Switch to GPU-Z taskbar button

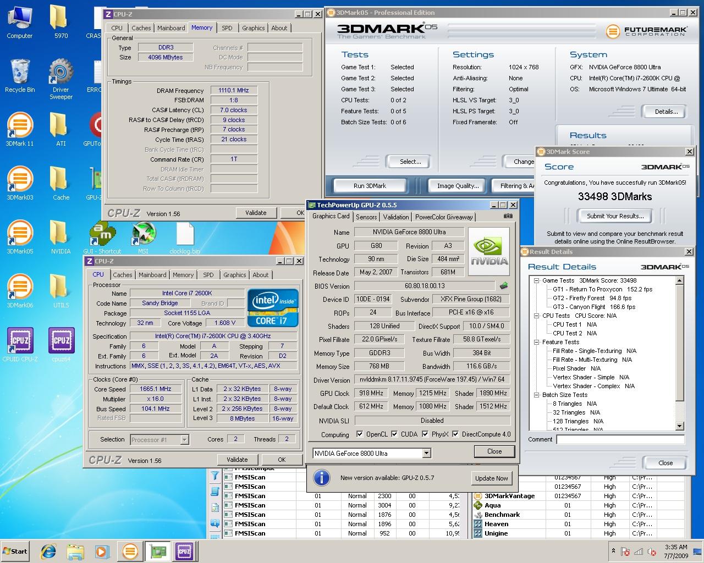pyautogui.click(x=158, y=551)
